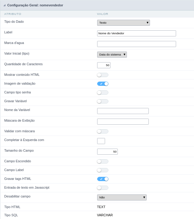Enable Entrada de texto em Javascript

click(x=103, y=188)
